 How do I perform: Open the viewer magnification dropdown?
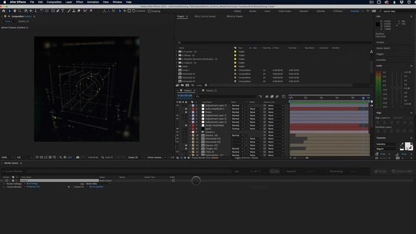pos(6,157)
